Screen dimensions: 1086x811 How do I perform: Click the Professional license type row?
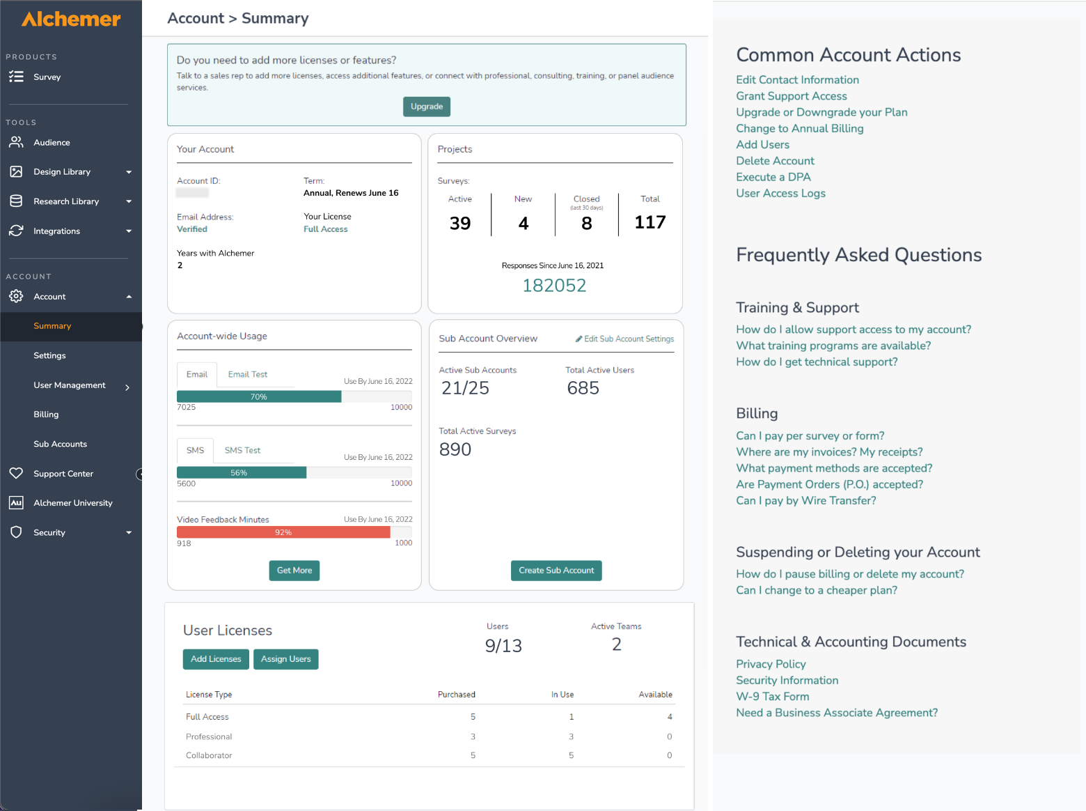430,736
